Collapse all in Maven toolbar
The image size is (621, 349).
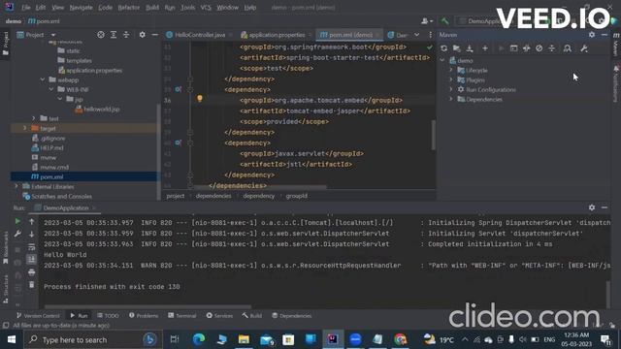(552, 48)
